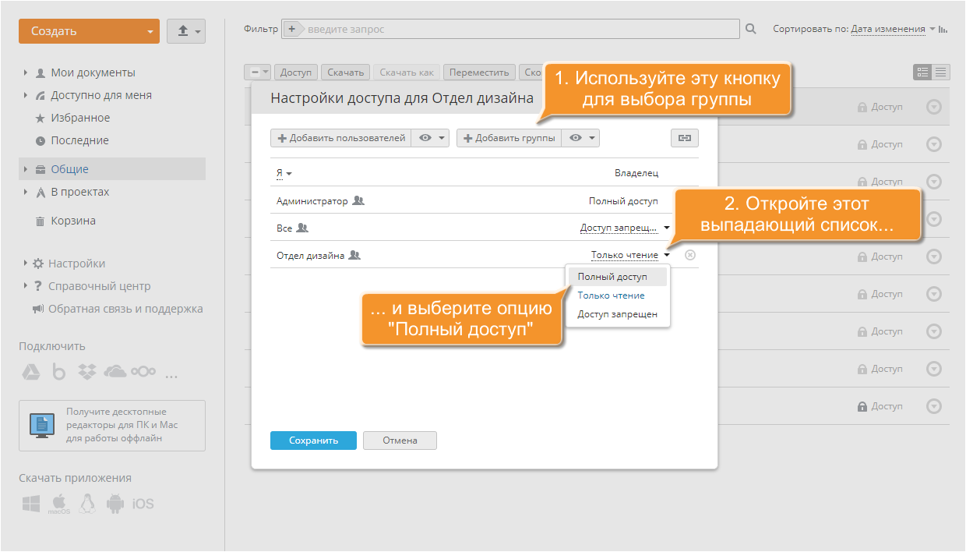Click the Nextcloud connect icon
This screenshot has height=552, width=966.
(143, 372)
